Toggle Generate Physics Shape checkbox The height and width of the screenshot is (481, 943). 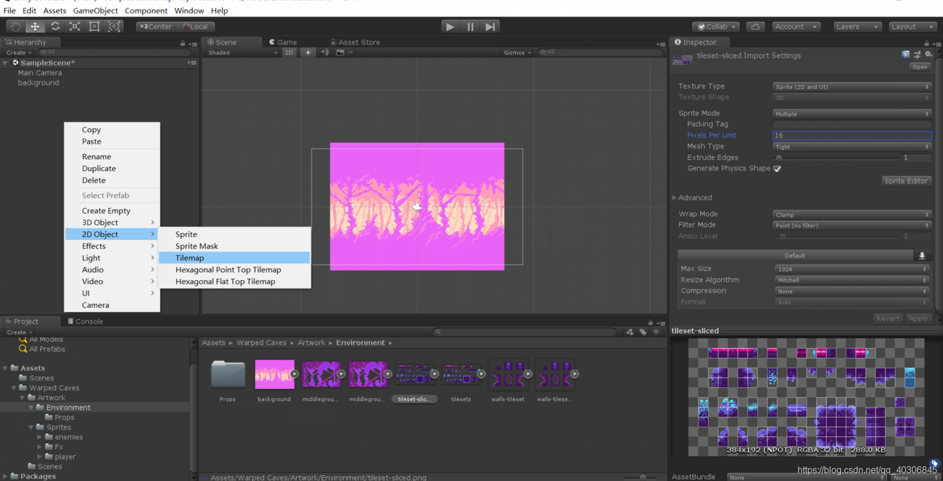pos(778,168)
